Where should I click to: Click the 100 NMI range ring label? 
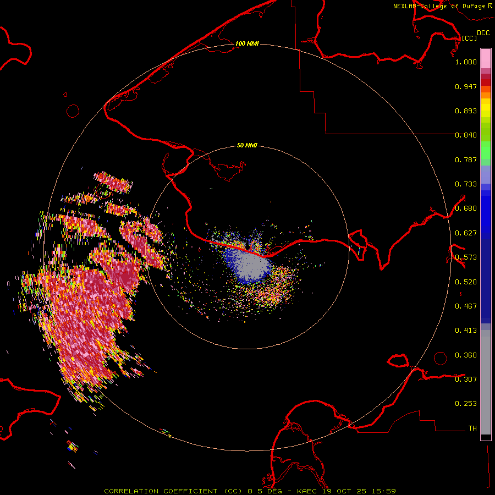tap(247, 43)
